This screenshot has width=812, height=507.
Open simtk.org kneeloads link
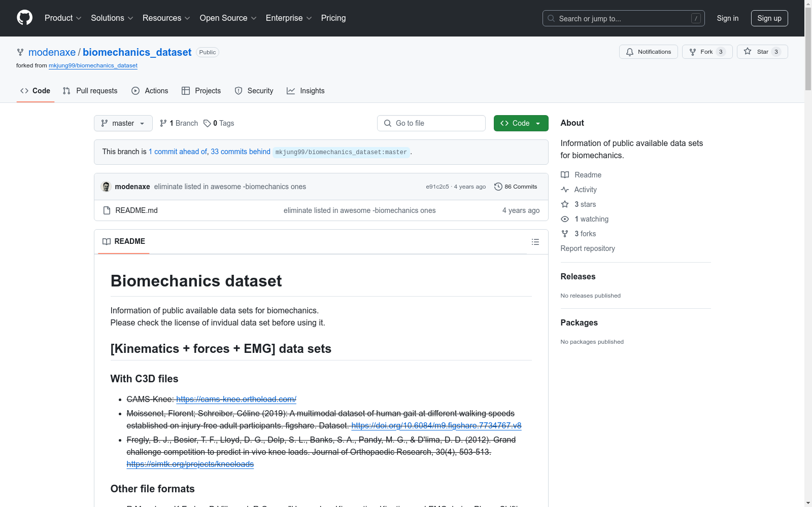190,464
